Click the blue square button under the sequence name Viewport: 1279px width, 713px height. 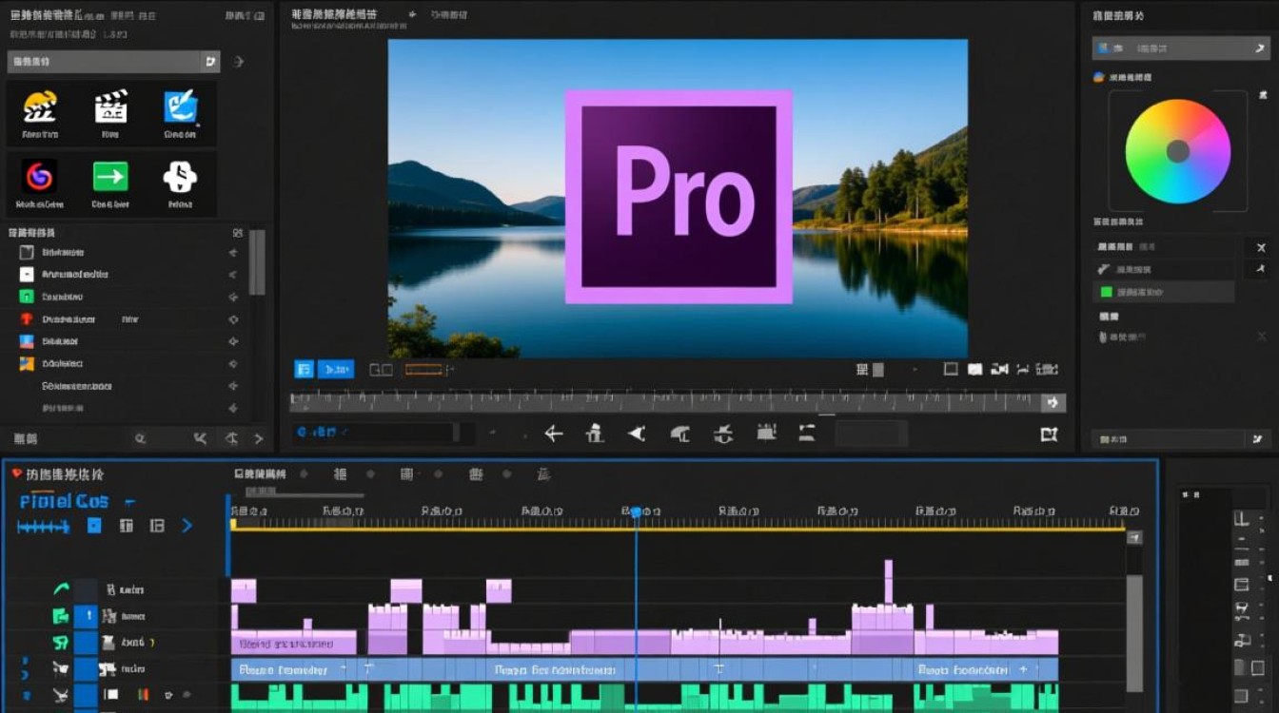pos(94,526)
